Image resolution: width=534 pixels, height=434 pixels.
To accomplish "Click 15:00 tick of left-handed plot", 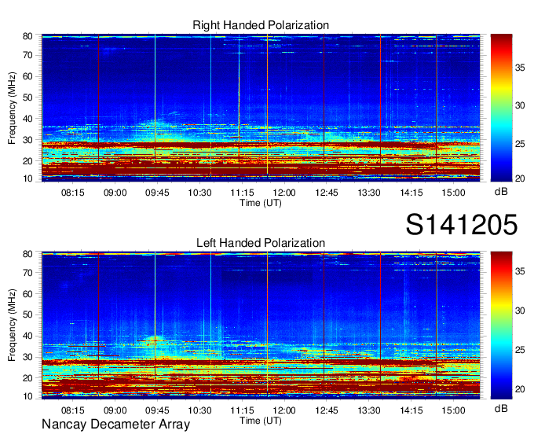I will coord(454,410).
